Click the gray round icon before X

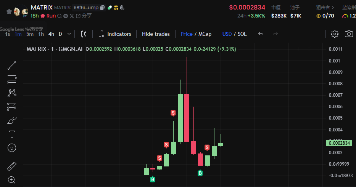click(x=66, y=16)
